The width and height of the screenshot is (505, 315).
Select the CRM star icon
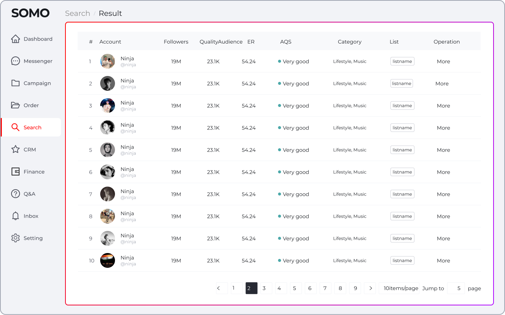(x=16, y=149)
